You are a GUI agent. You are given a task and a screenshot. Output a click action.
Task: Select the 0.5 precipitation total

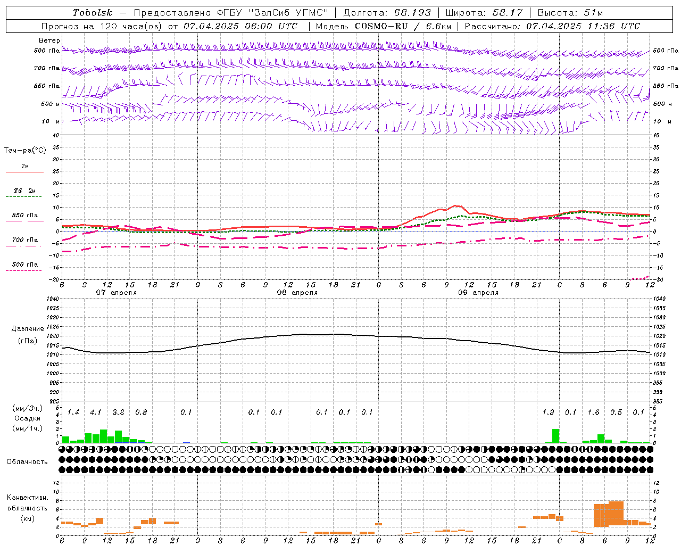[616, 412]
